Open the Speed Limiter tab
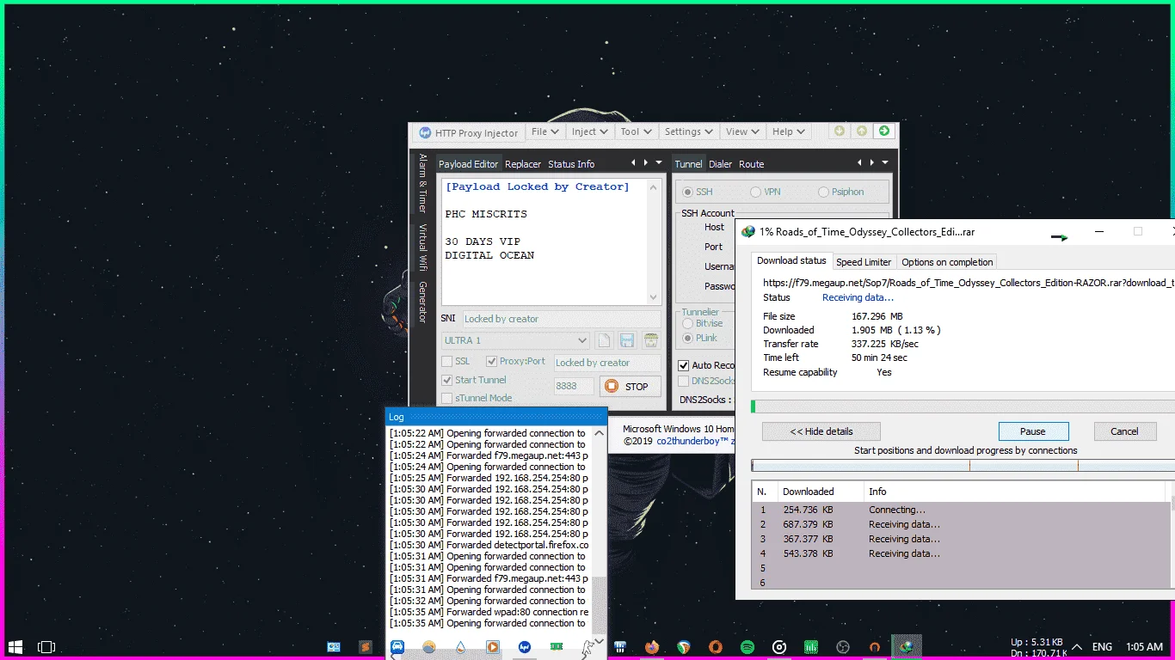The width and height of the screenshot is (1175, 660). tap(864, 262)
